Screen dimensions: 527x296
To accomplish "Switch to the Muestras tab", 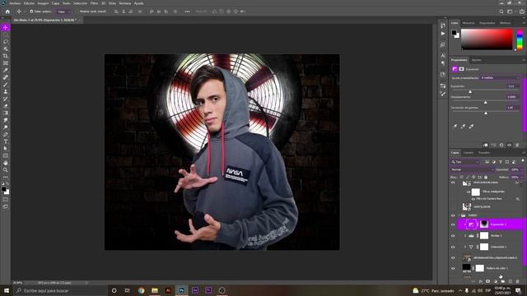I will (469, 23).
